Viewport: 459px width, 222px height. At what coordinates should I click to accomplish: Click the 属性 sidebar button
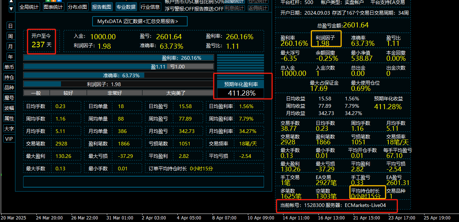pos(9,118)
